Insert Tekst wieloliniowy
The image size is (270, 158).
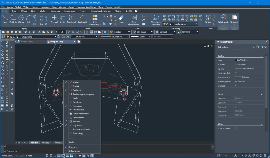(134, 20)
